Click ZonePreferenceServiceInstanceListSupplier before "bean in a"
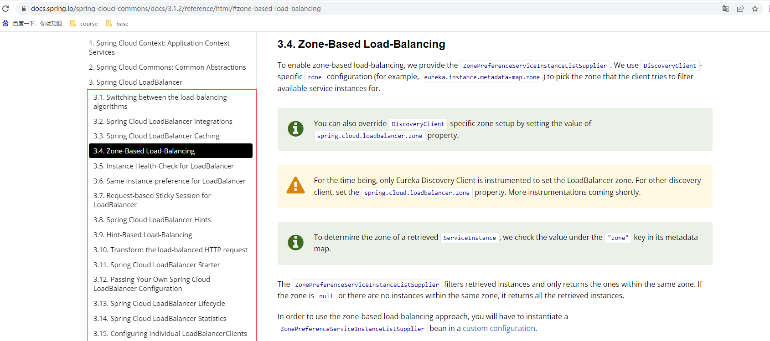The width and height of the screenshot is (770, 341). click(x=352, y=329)
